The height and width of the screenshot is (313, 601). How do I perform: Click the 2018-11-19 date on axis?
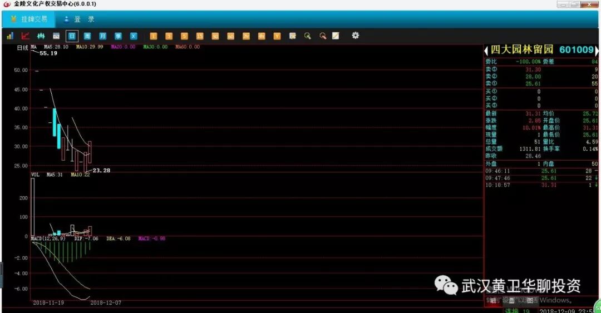pyautogui.click(x=48, y=302)
